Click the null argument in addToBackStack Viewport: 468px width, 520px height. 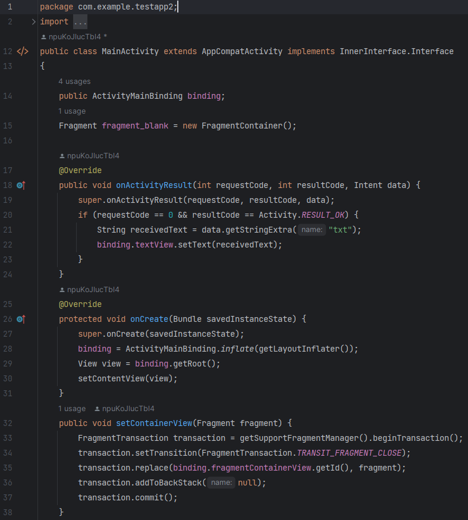click(x=247, y=483)
